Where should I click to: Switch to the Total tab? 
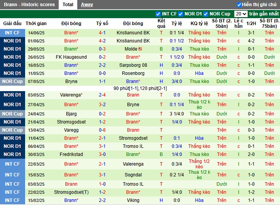(68, 5)
